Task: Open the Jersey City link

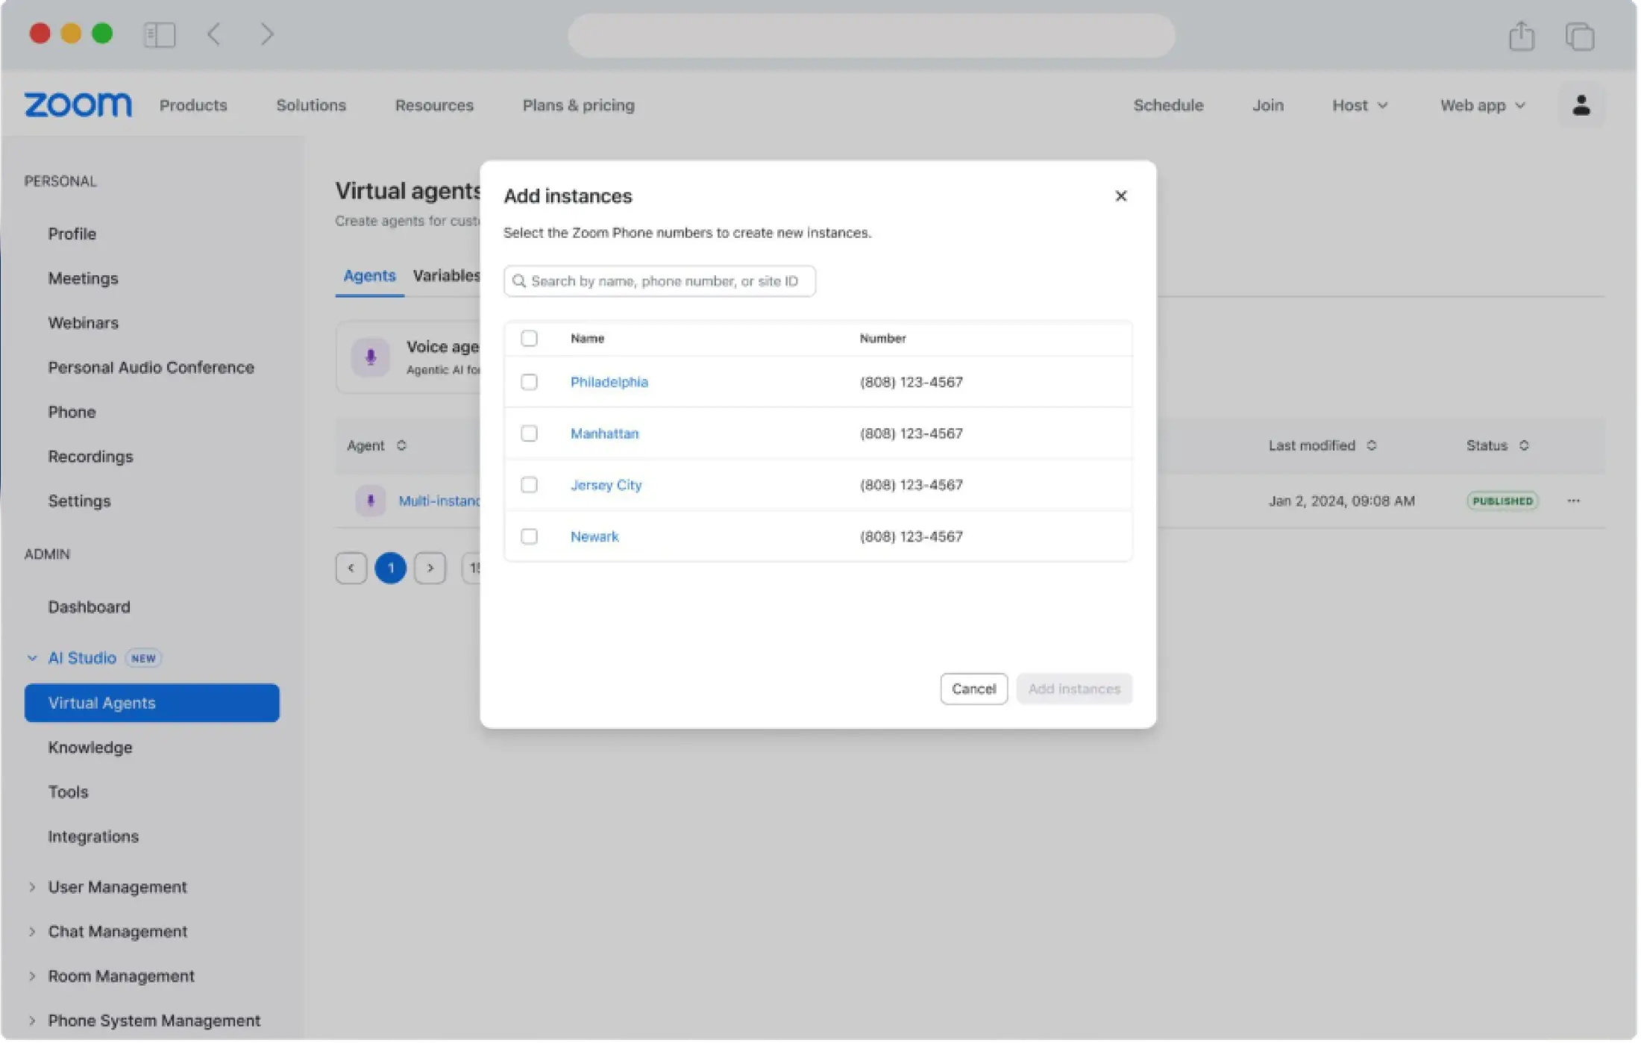Action: pos(606,485)
